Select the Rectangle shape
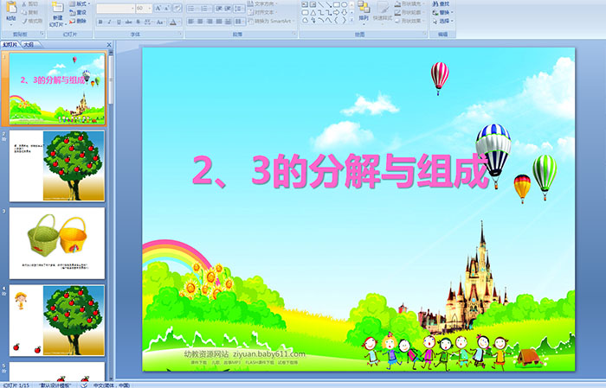The height and width of the screenshot is (388, 606). (x=336, y=4)
